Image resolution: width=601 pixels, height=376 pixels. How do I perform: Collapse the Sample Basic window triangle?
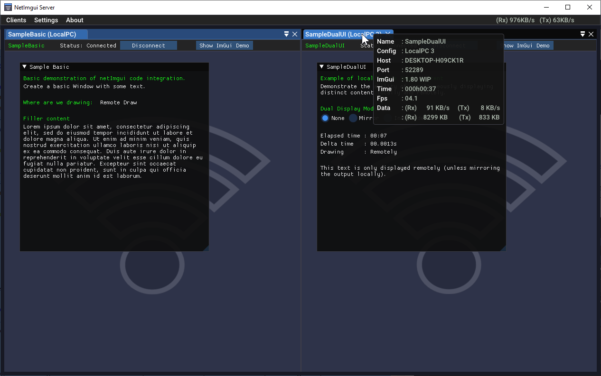pyautogui.click(x=25, y=67)
